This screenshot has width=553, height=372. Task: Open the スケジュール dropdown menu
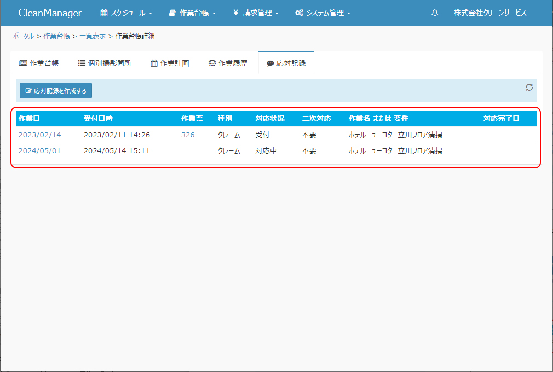[126, 13]
